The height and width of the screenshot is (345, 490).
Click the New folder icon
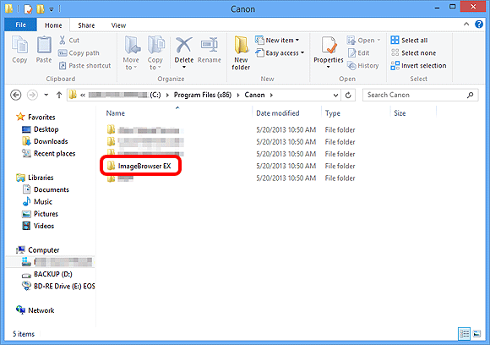(x=241, y=46)
